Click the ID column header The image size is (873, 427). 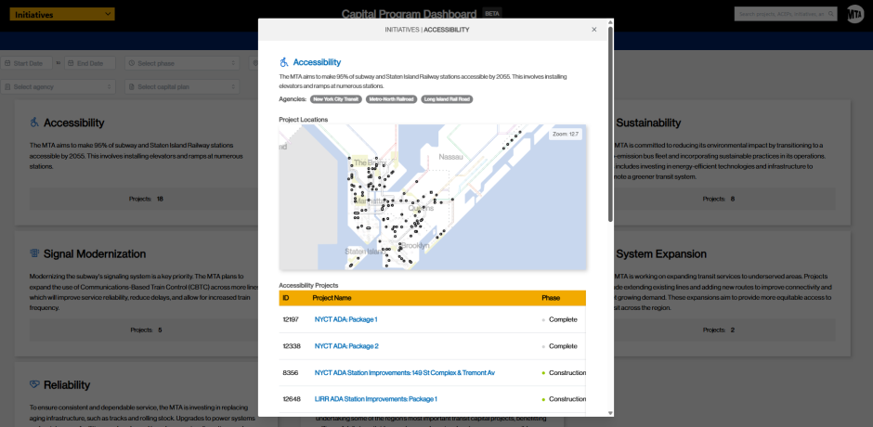286,298
